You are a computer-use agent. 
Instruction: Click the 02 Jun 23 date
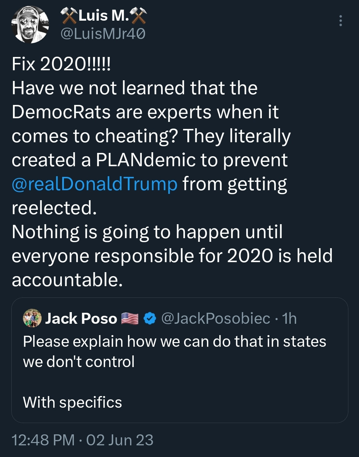point(120,440)
